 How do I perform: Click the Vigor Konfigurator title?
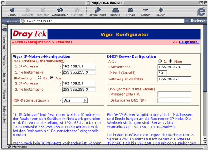pyautogui.click(x=124, y=34)
